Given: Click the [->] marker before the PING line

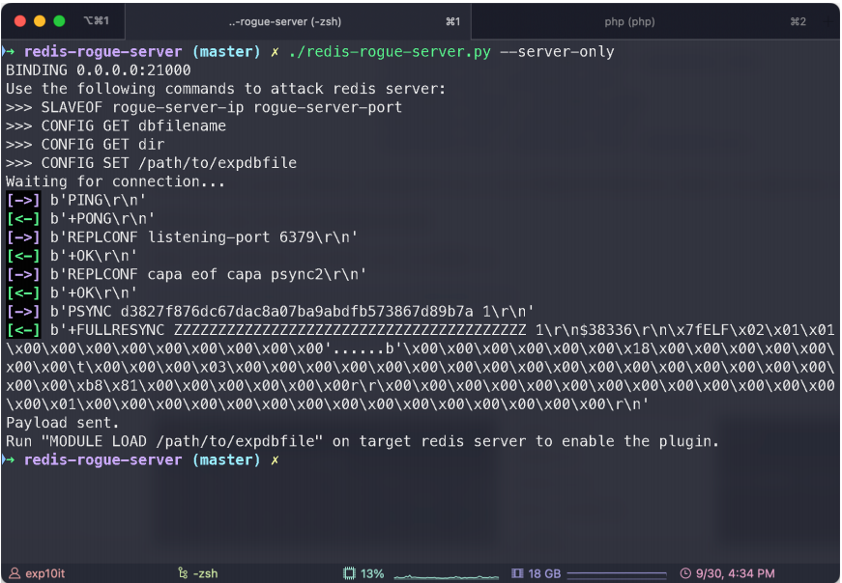Looking at the screenshot, I should pyautogui.click(x=23, y=201).
